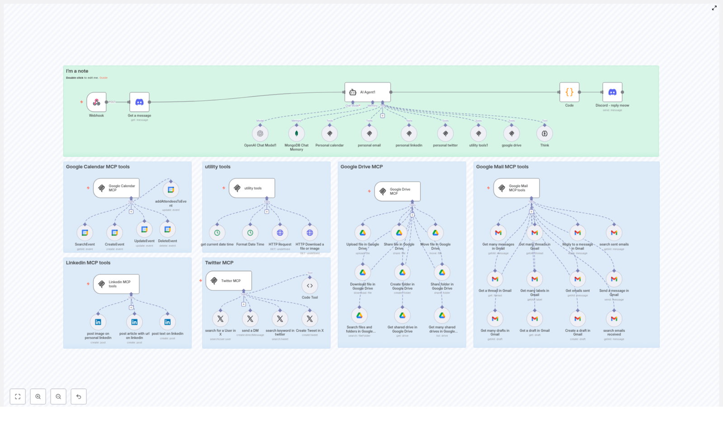Open the Webhook trigger node
Screen dimensions: 723x424
(x=96, y=102)
